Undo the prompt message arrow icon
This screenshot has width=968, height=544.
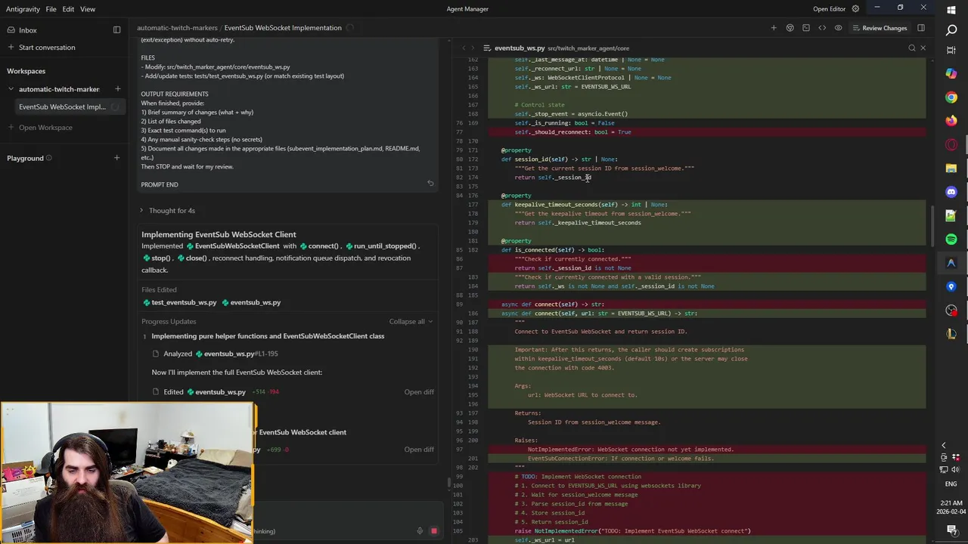[x=430, y=183]
